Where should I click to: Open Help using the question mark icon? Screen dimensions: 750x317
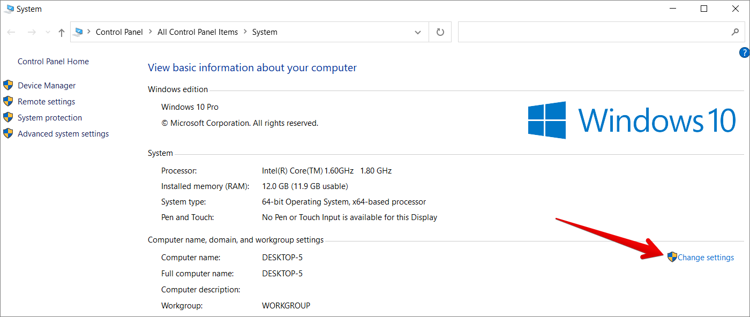[x=744, y=52]
